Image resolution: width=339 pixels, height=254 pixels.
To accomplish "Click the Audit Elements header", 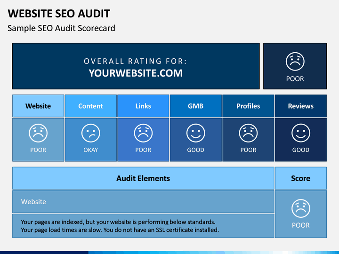I will pyautogui.click(x=143, y=178).
